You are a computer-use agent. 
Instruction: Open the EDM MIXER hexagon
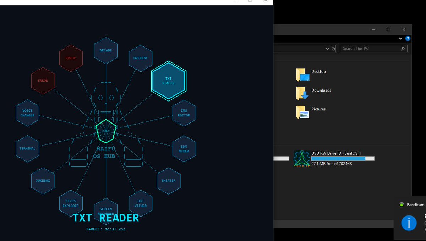click(184, 149)
